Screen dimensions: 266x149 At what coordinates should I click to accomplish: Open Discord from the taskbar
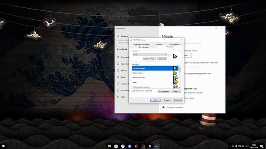[130, 146]
